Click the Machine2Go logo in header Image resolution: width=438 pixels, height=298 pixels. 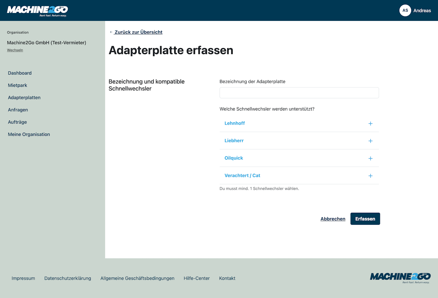pos(37,11)
